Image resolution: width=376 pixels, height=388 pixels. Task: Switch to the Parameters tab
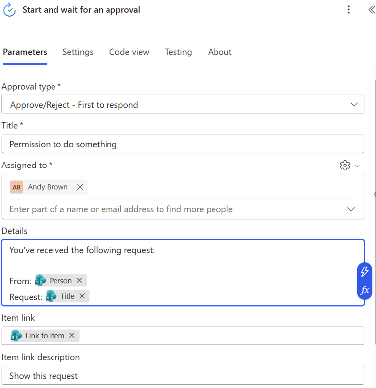point(25,52)
